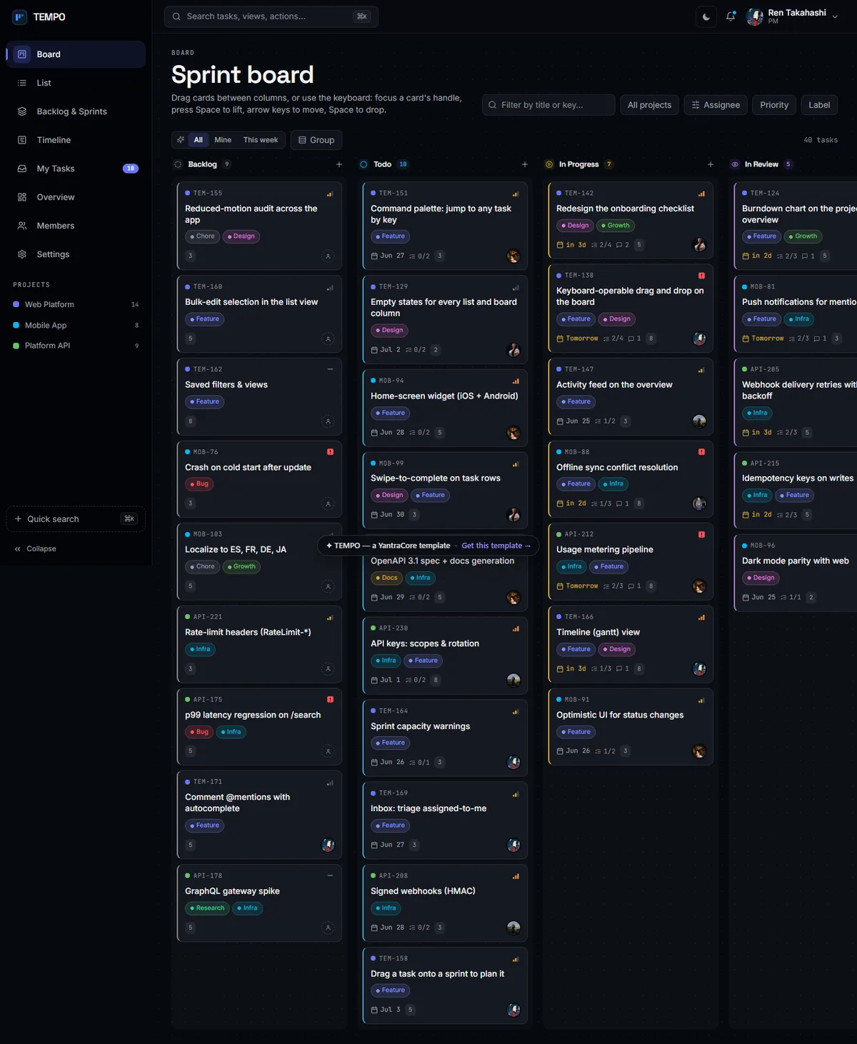Click the assignee avatar on TEM-171 card
Screen dimensions: 857x1044
coord(328,845)
